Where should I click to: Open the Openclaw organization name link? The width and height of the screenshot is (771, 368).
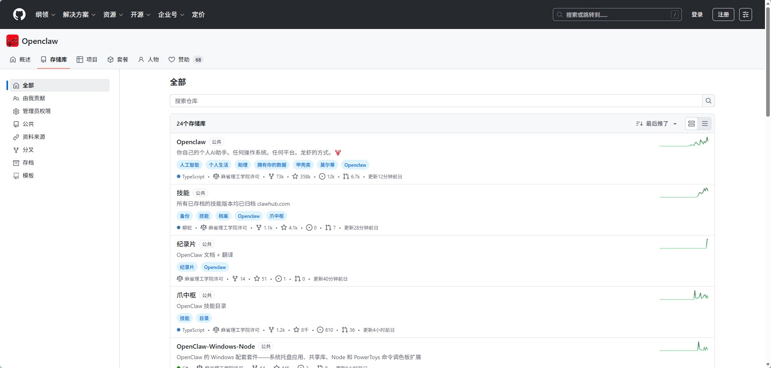(x=40, y=41)
